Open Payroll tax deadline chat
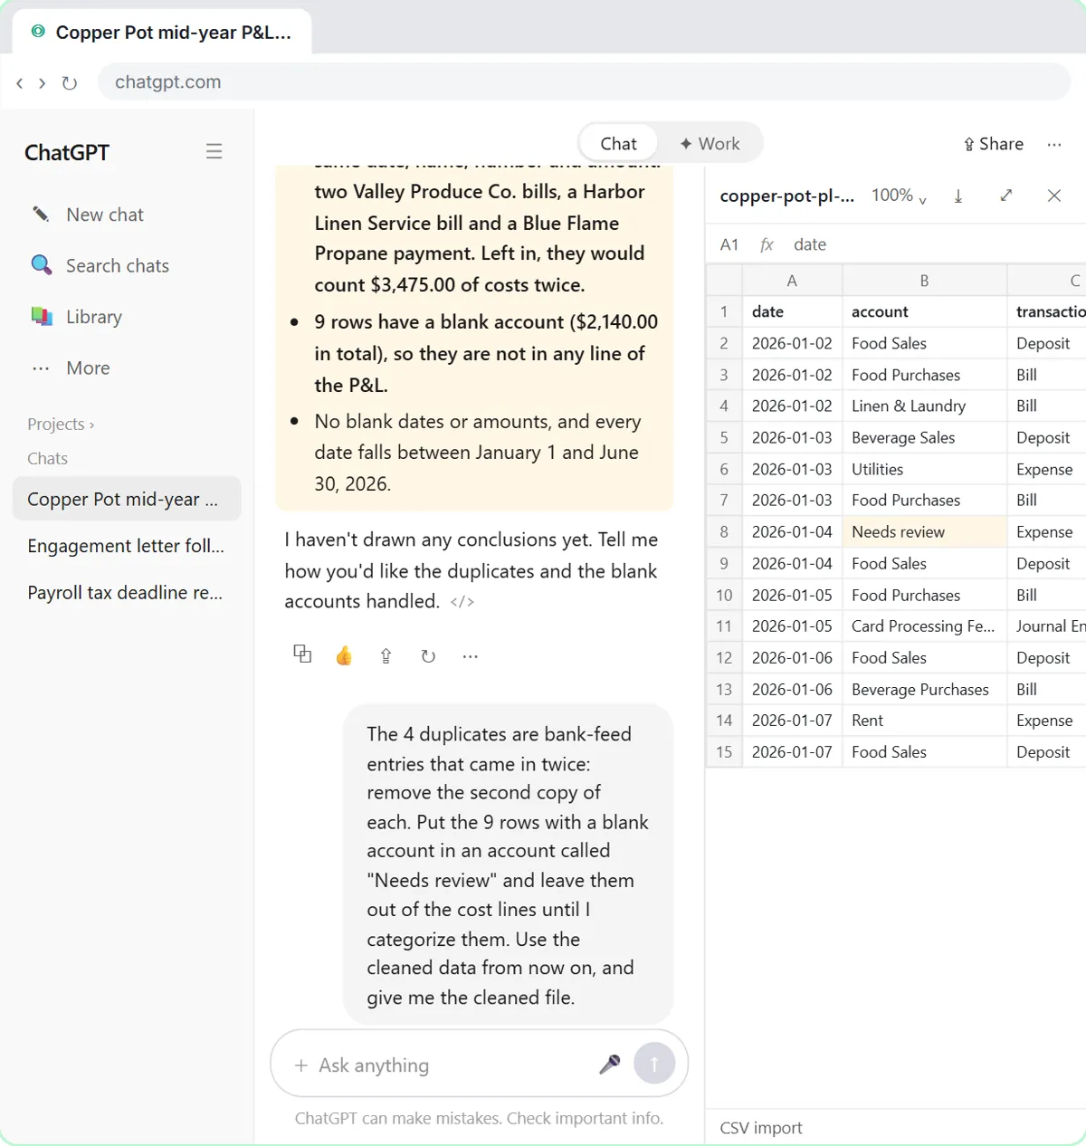 [127, 593]
